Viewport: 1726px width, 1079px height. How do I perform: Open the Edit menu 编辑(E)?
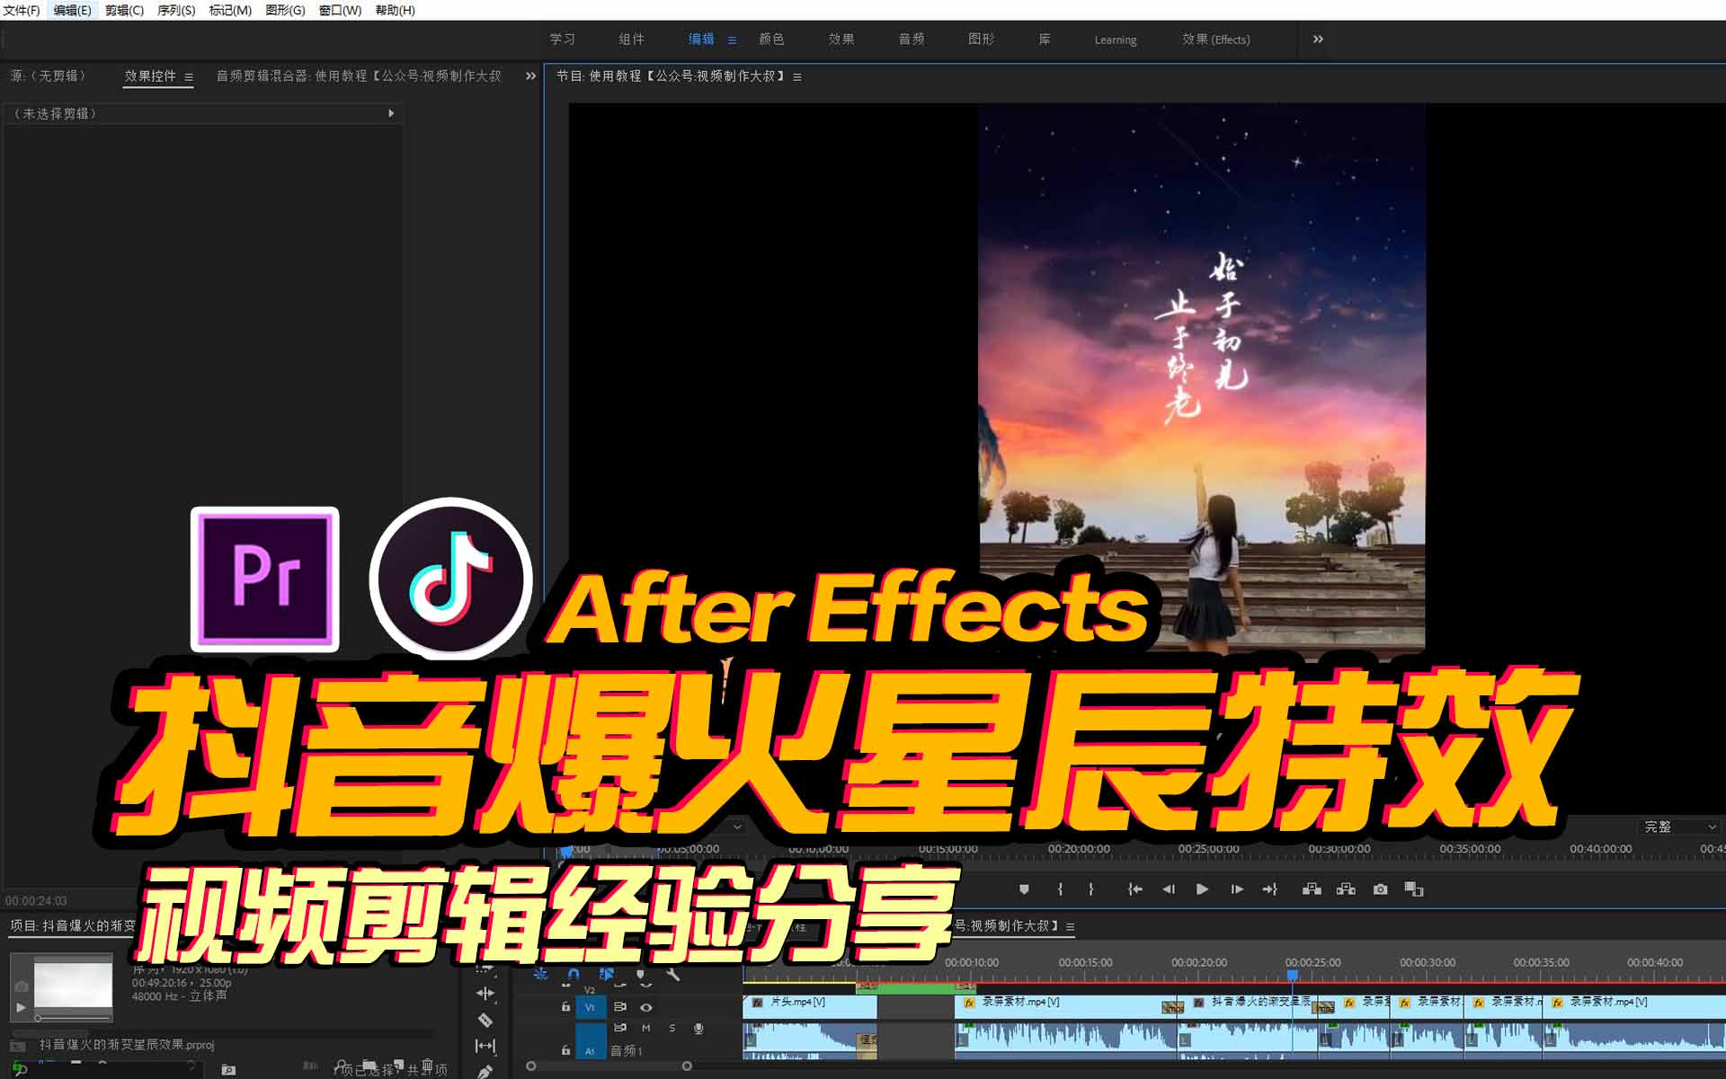click(72, 10)
